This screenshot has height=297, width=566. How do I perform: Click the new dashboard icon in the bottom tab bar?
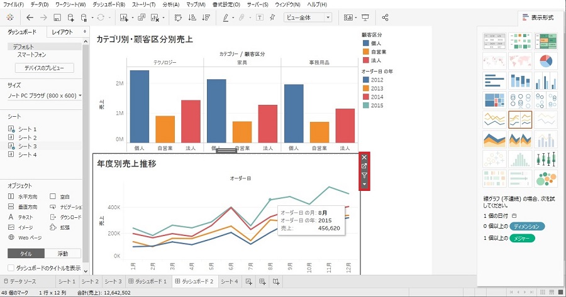coord(262,281)
